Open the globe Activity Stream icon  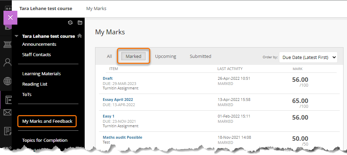click(x=7, y=81)
